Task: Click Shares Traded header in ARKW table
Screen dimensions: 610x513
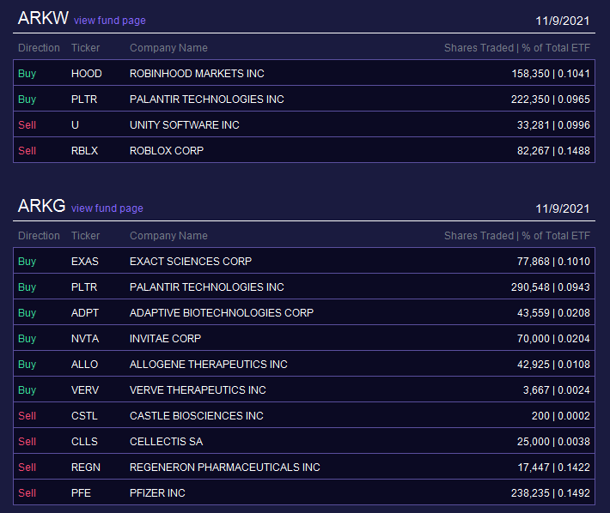Action: click(517, 48)
